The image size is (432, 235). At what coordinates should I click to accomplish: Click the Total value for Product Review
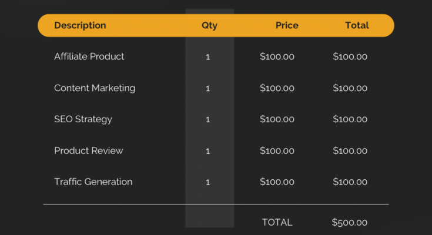(x=350, y=151)
